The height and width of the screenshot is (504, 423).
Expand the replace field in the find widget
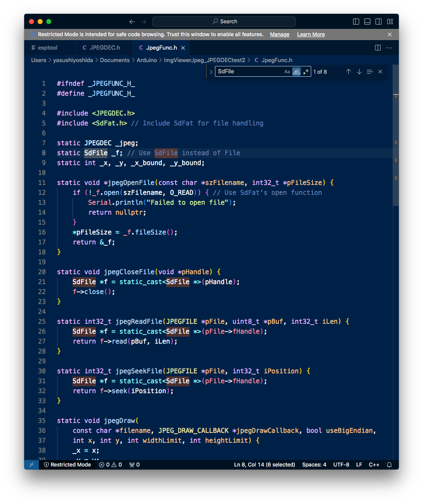click(211, 72)
